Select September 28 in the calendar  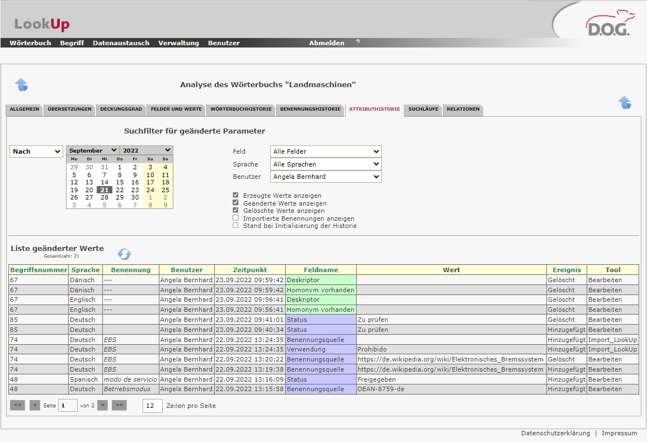tap(105, 197)
